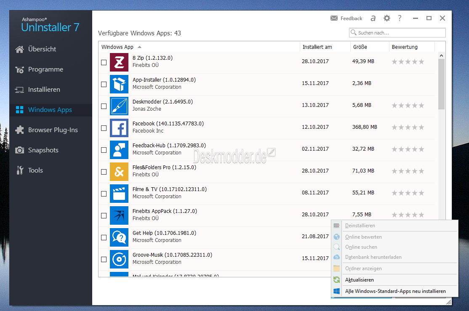Tick the checkbox for 8 Zip
469x311 pixels.
click(104, 62)
